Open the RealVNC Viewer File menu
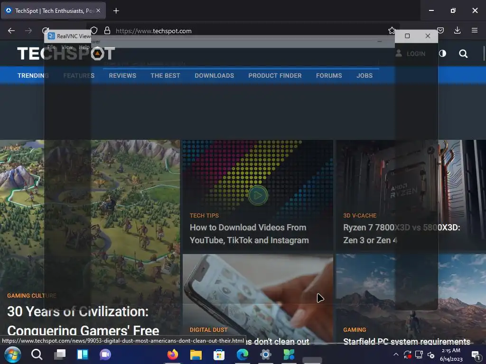The width and height of the screenshot is (486, 364). point(51,47)
